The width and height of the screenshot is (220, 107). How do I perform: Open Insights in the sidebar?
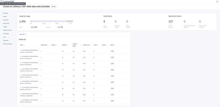[x=5, y=27]
